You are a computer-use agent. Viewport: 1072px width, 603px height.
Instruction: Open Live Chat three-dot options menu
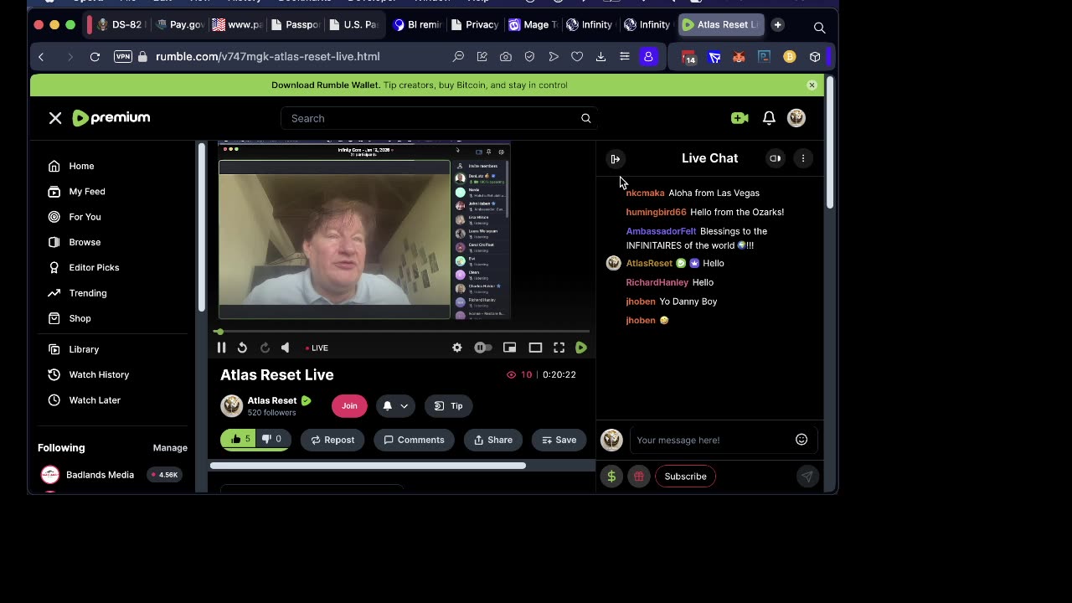pos(803,158)
